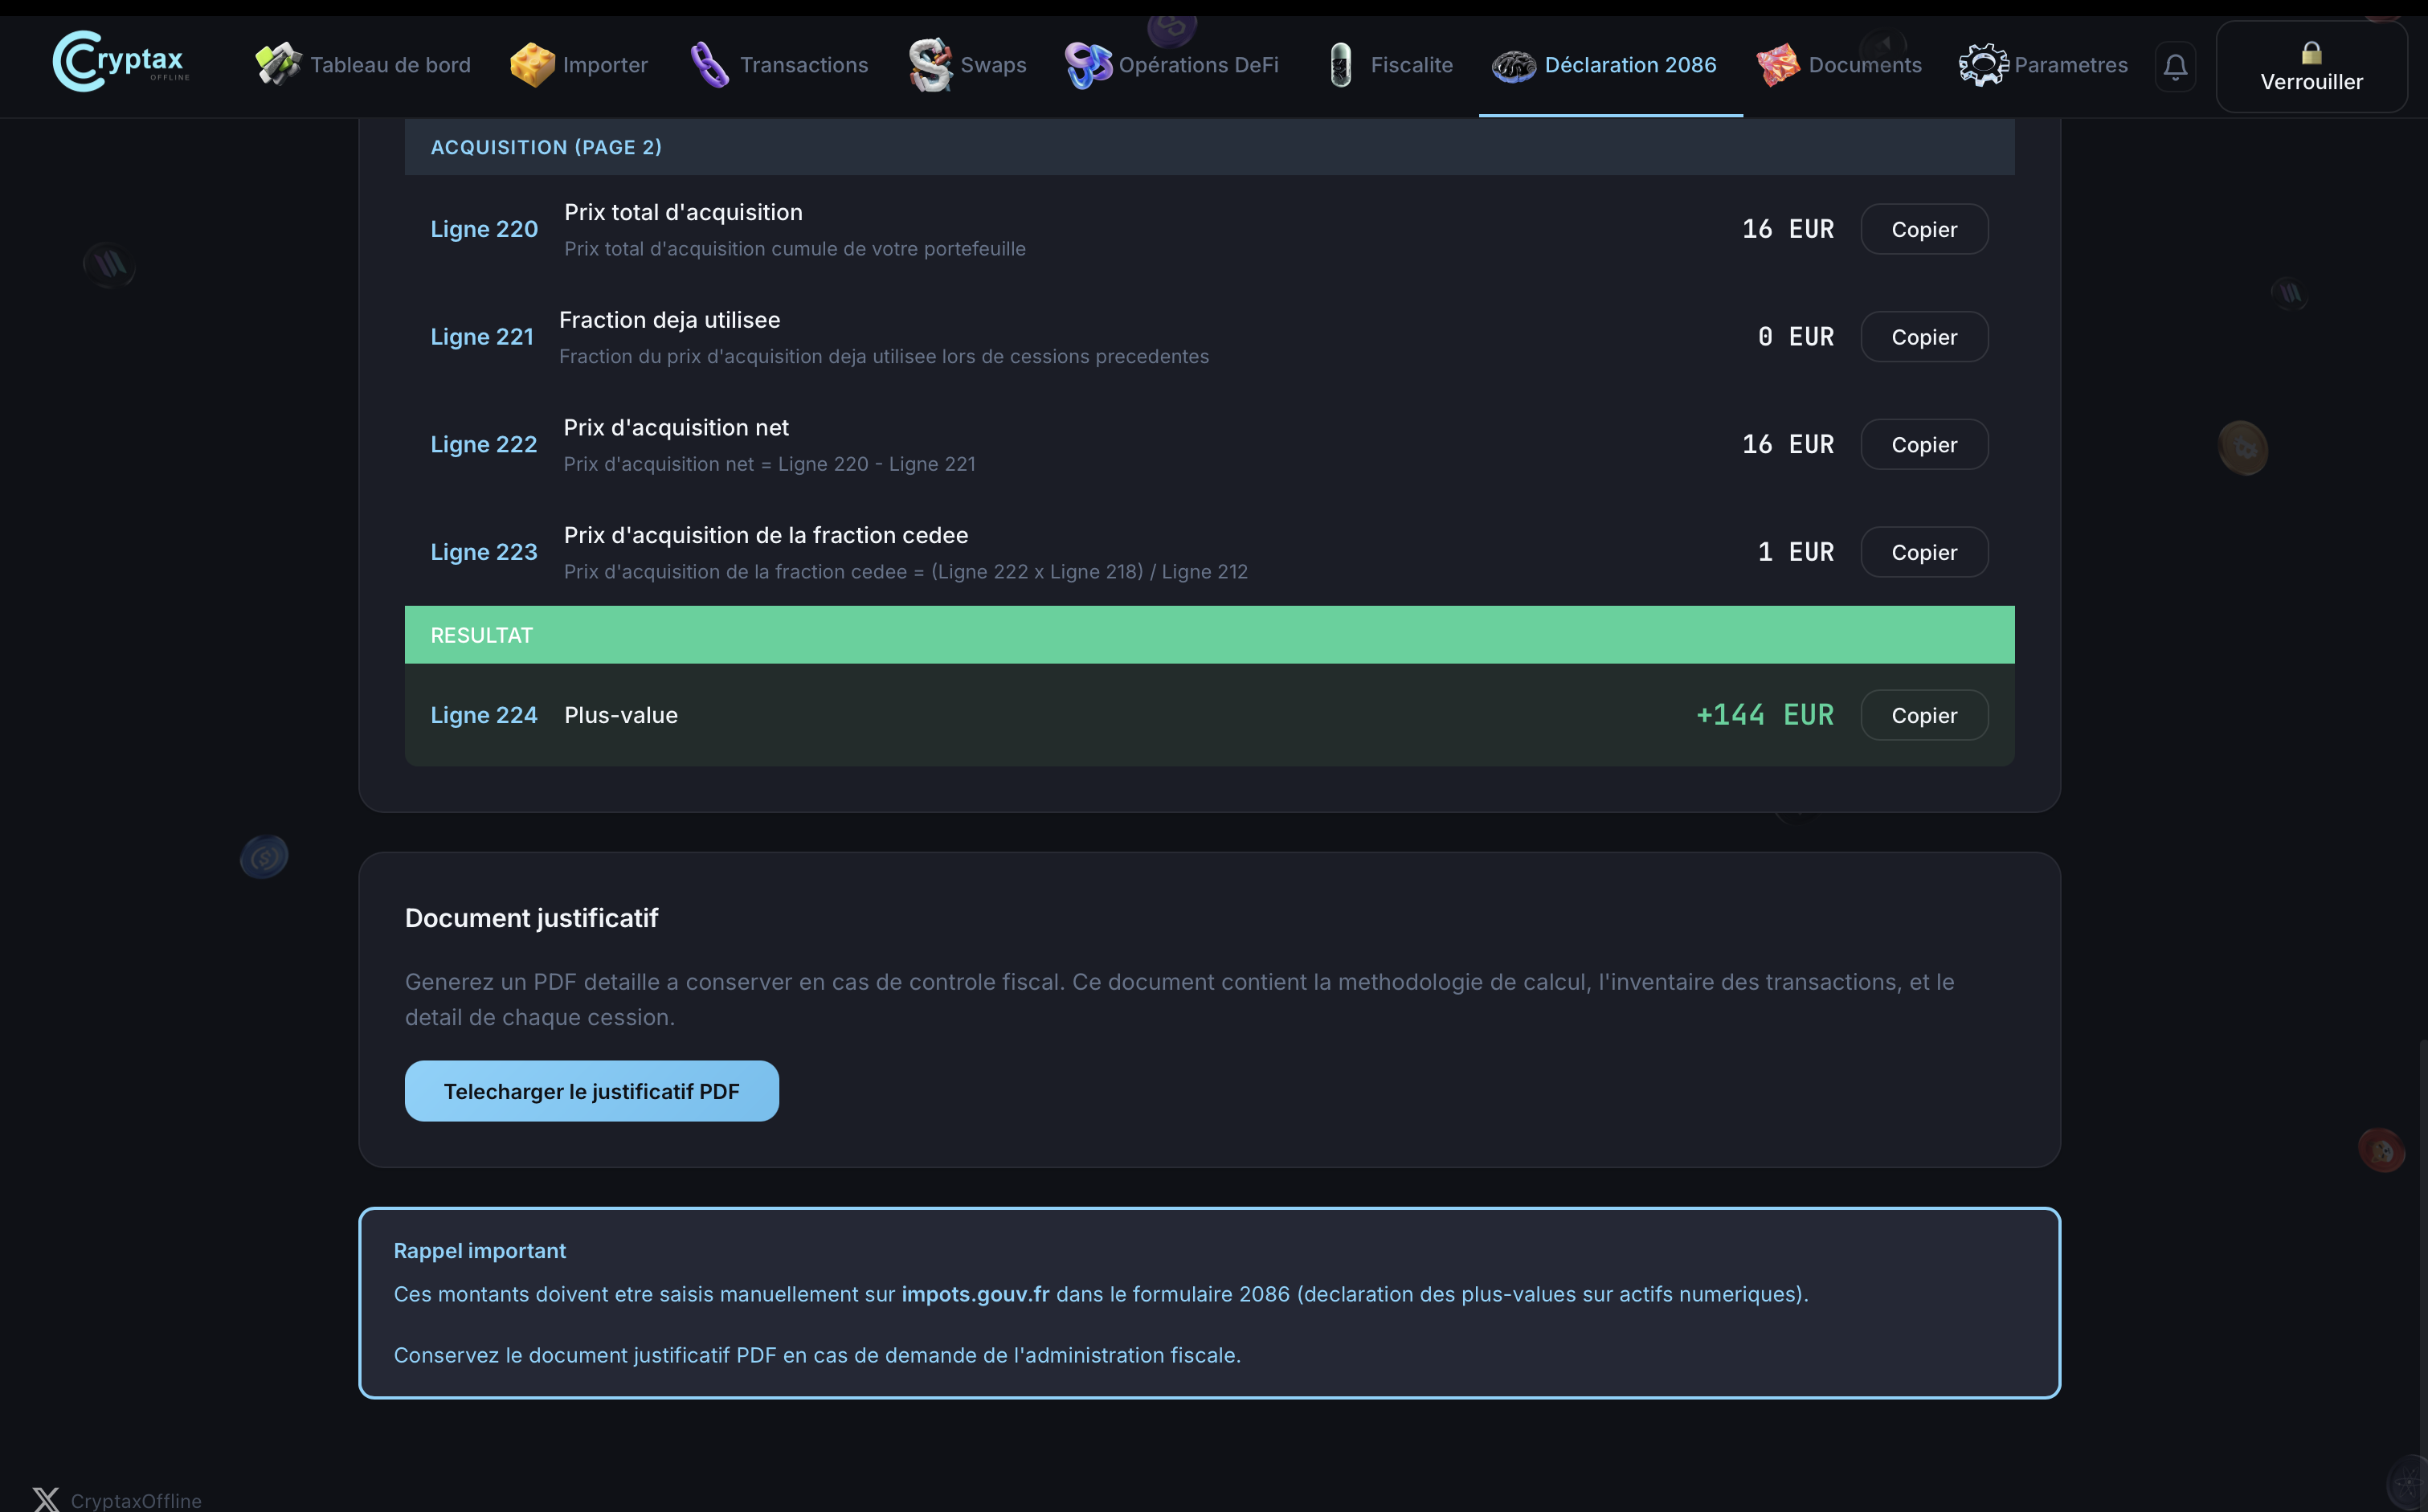Screen dimensions: 2428x1512
Task: Click the Ligne 223 label
Action: (x=484, y=552)
